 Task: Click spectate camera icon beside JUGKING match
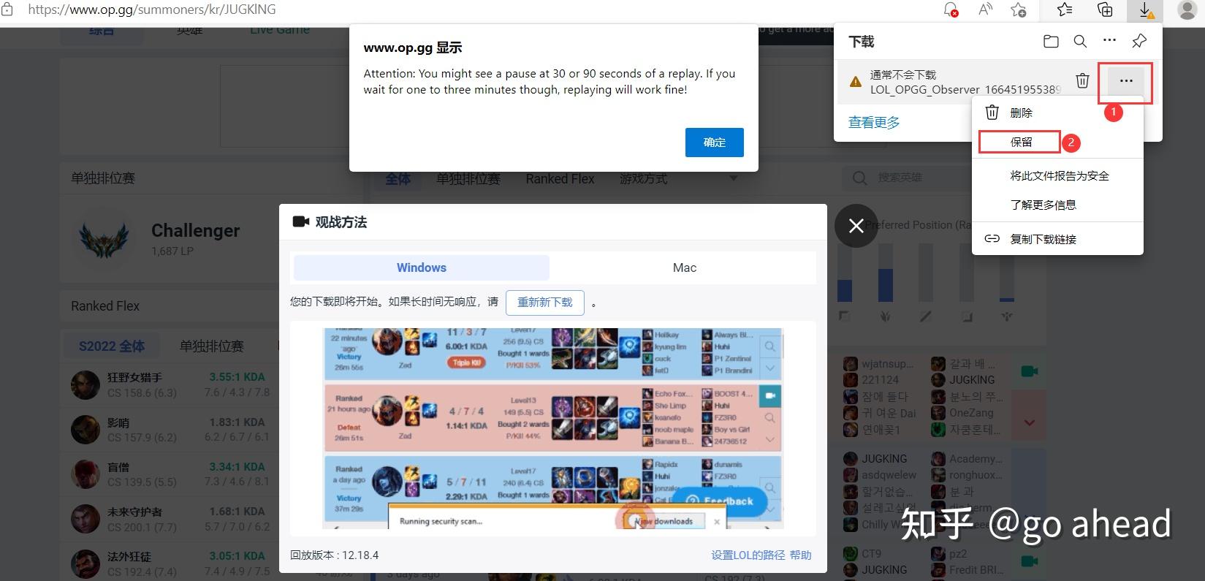pos(1029,371)
